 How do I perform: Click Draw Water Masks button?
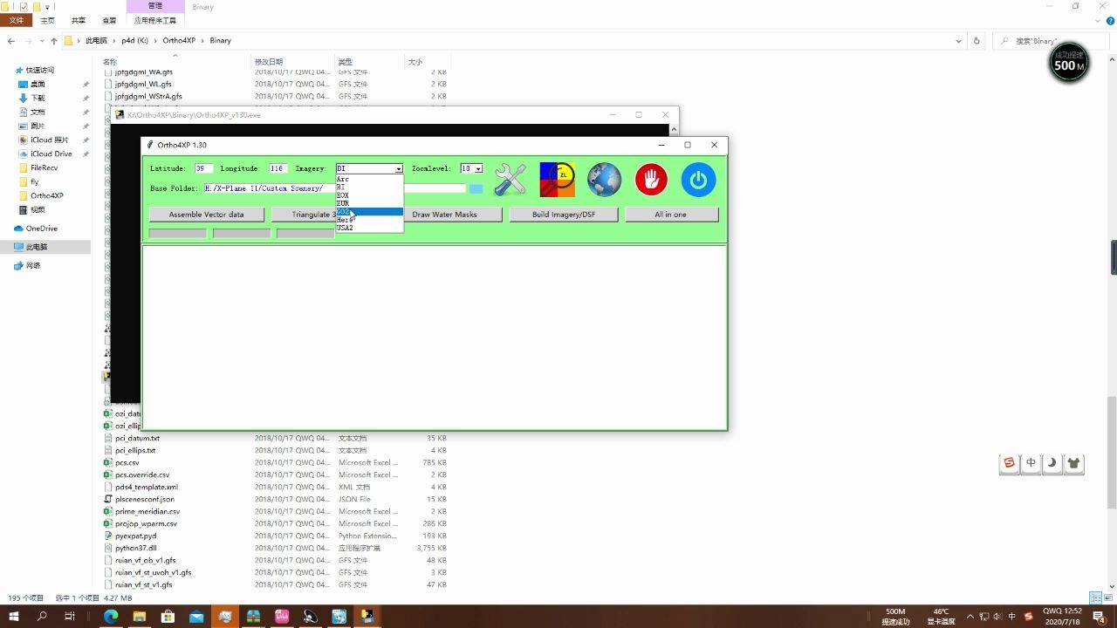(444, 214)
